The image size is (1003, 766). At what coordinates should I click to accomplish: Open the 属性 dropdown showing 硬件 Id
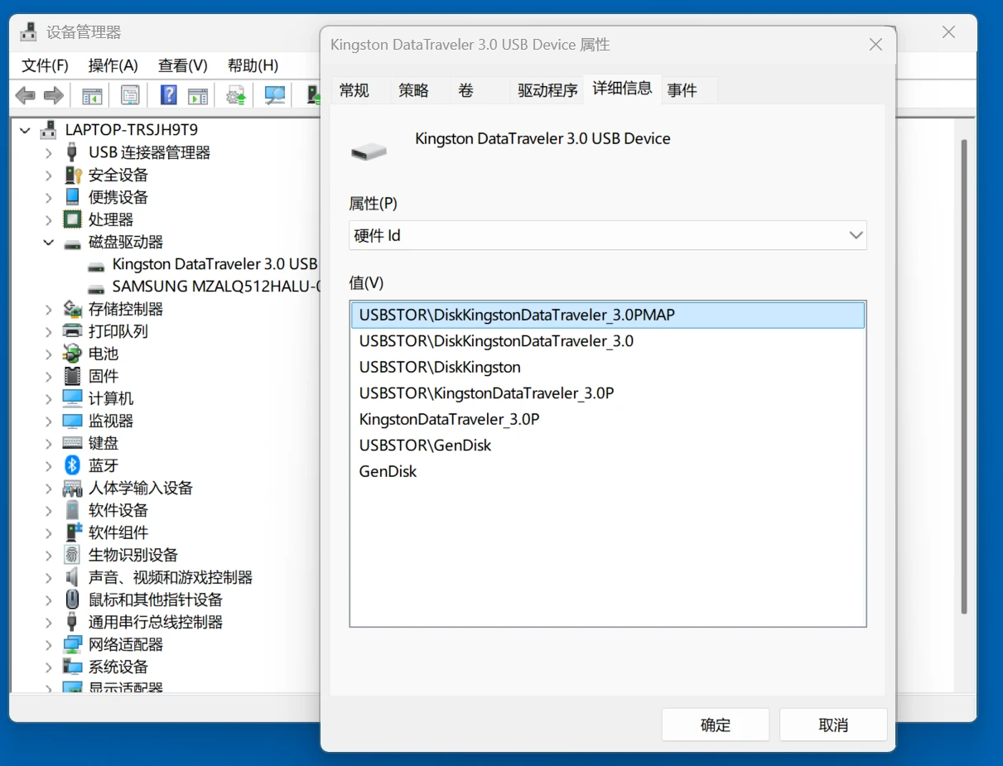click(608, 235)
